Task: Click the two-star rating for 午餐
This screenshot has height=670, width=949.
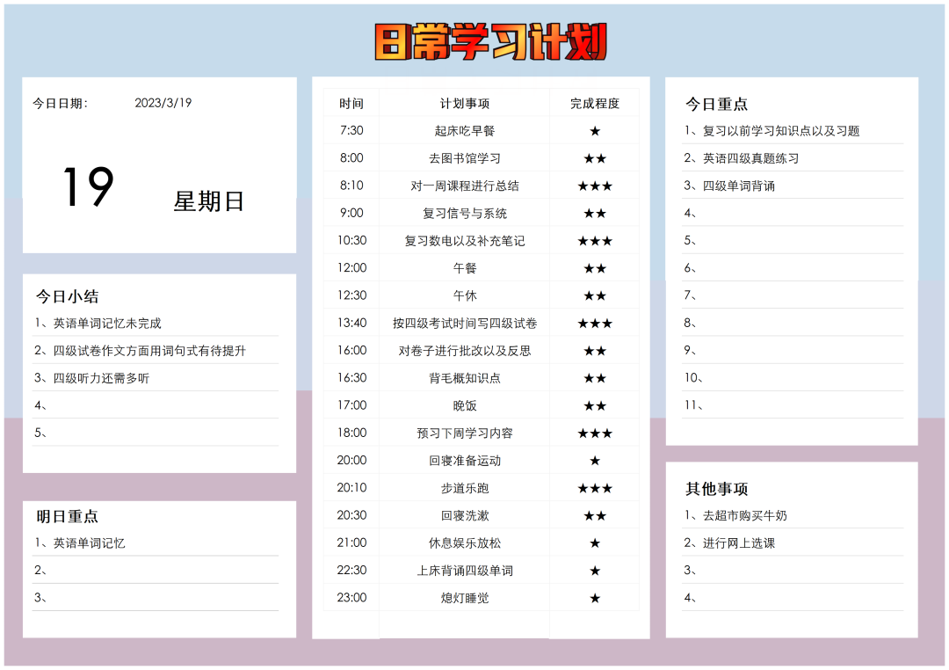Action: (x=595, y=268)
